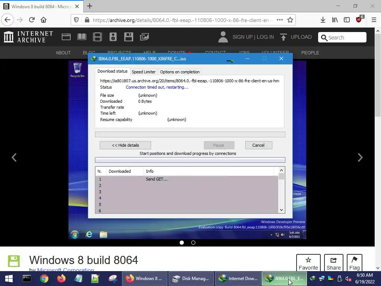This screenshot has height=286, width=381.
Task: Open the PEOPLE menu item
Action: click(310, 53)
